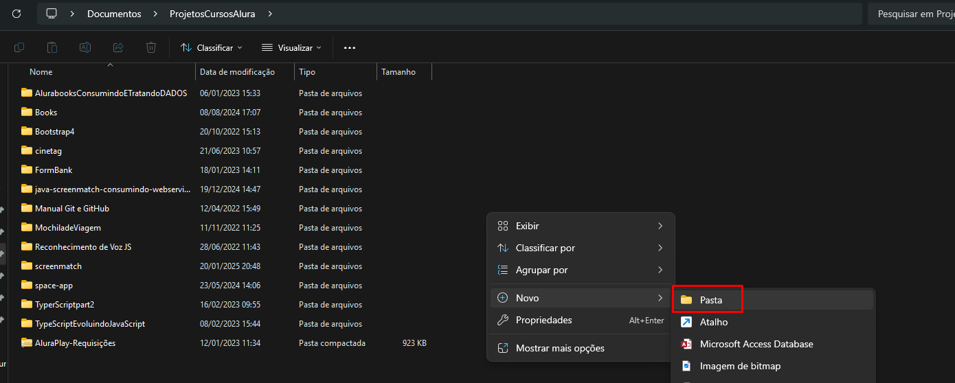955x383 pixels.
Task: Select the Manual Git e GitHub folder
Action: (x=72, y=208)
